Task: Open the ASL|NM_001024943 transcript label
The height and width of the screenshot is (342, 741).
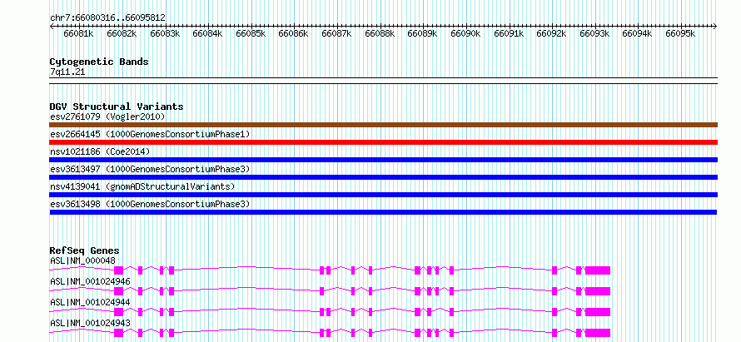Action: coord(90,323)
